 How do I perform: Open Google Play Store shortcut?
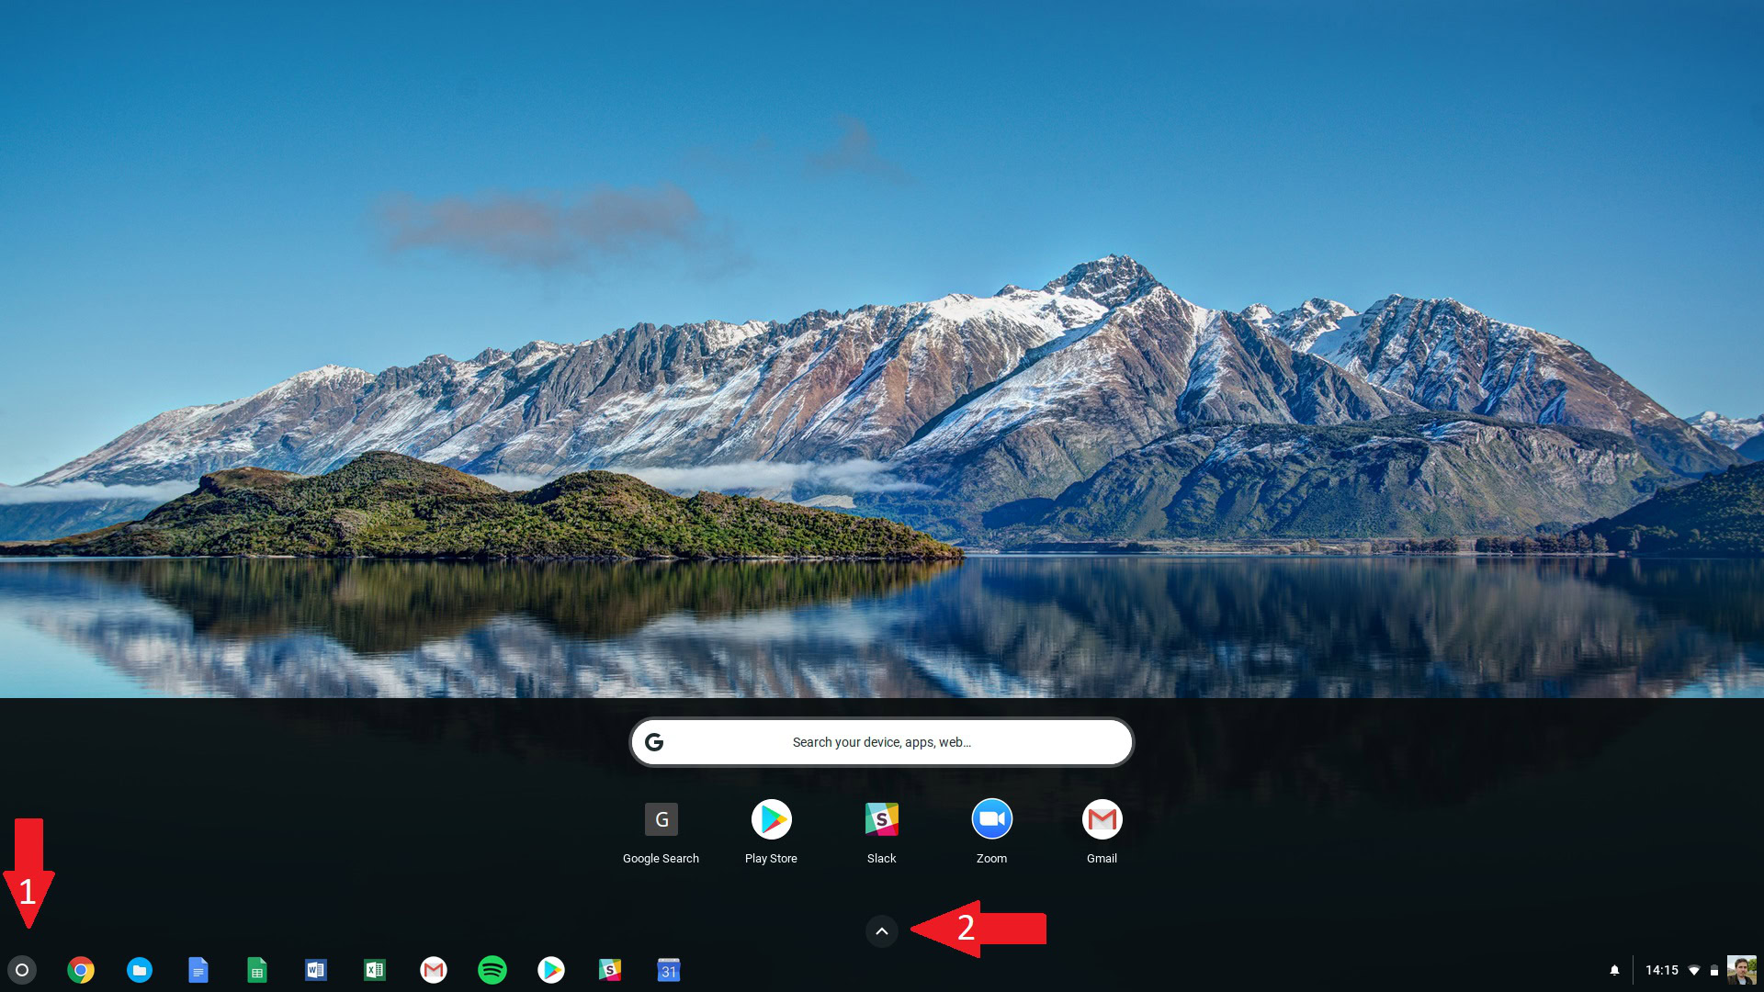pyautogui.click(x=771, y=818)
